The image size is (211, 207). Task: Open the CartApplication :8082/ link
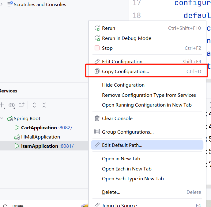(65, 128)
